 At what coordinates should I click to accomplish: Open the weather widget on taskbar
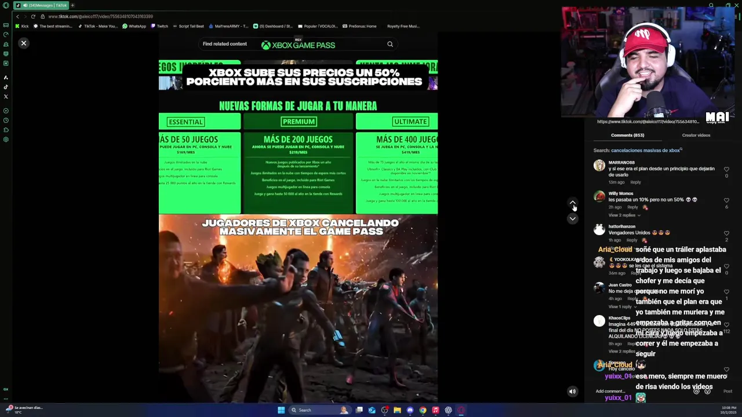[24, 409]
